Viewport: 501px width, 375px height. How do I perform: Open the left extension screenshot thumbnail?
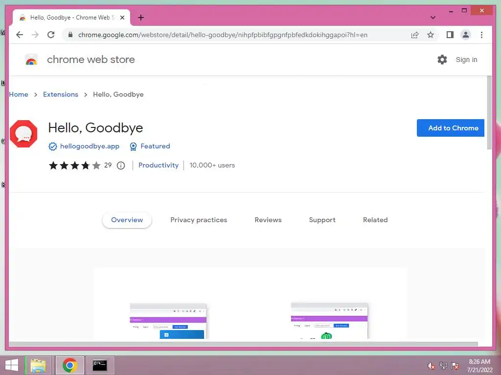(168, 321)
